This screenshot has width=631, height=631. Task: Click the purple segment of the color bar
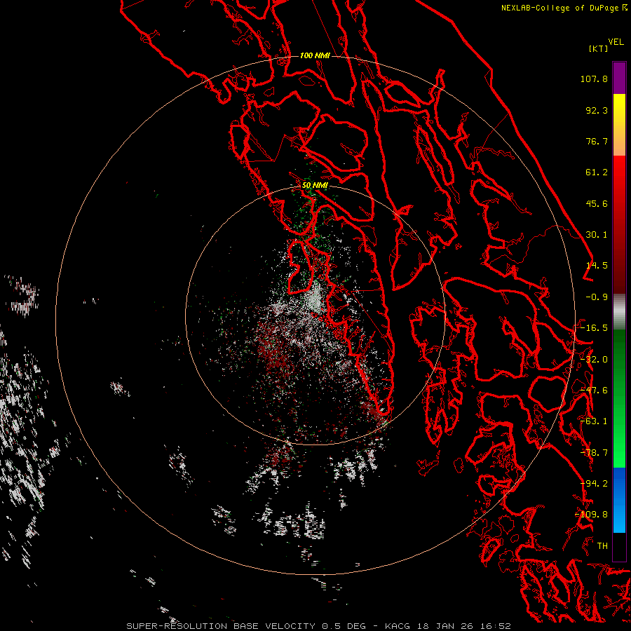click(x=619, y=78)
